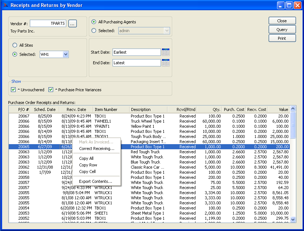The height and width of the screenshot is (231, 304).
Task: Open the admin purchasing agent dropdown
Action: pyautogui.click(x=167, y=31)
